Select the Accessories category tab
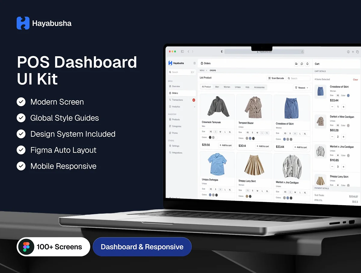 (259, 87)
